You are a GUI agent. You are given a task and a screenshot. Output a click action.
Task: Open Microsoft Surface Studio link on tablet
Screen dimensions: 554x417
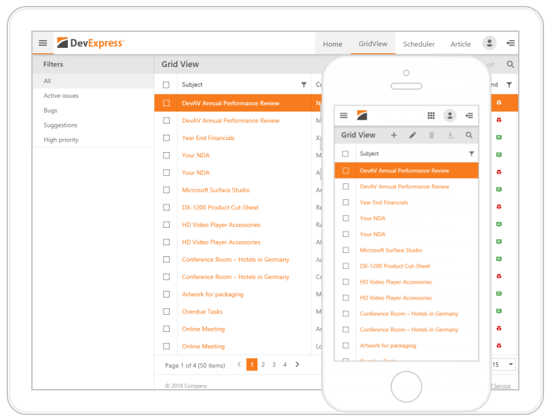click(x=216, y=190)
